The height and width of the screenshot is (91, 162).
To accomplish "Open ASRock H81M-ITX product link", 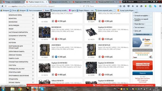I will click(x=57, y=81).
